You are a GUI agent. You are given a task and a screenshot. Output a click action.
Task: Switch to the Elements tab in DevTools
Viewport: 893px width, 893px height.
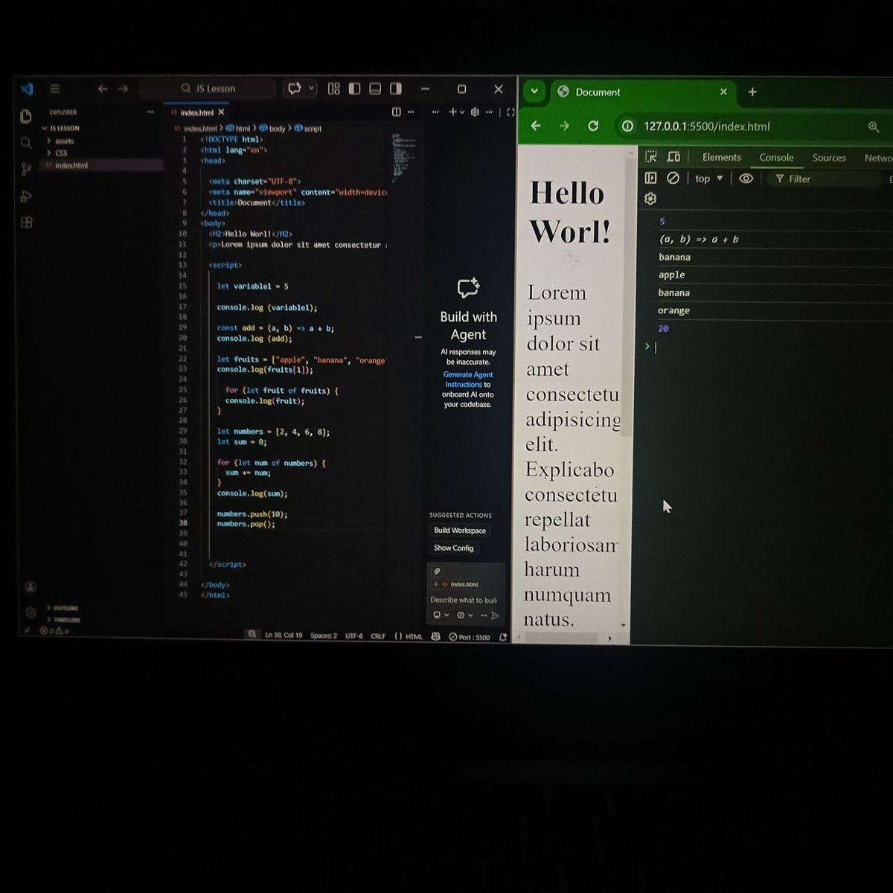[721, 157]
